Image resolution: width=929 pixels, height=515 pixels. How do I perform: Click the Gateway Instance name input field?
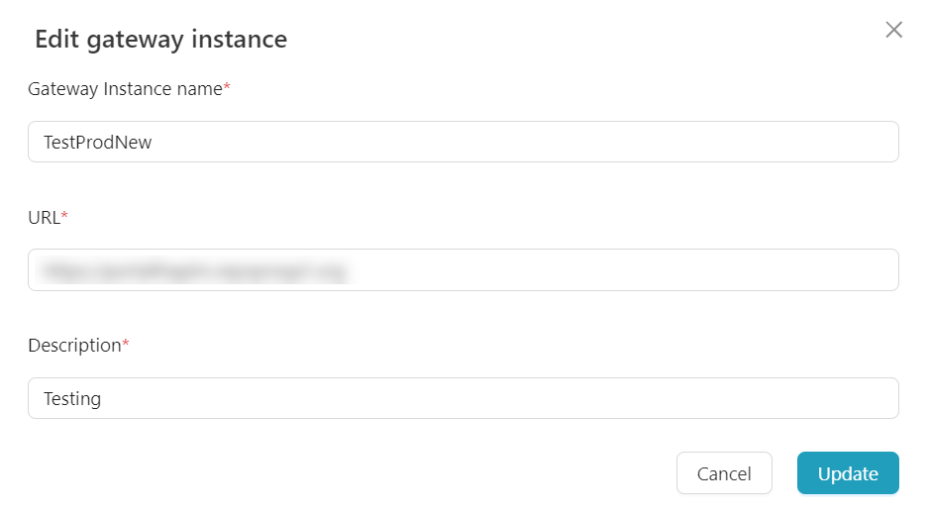click(463, 142)
